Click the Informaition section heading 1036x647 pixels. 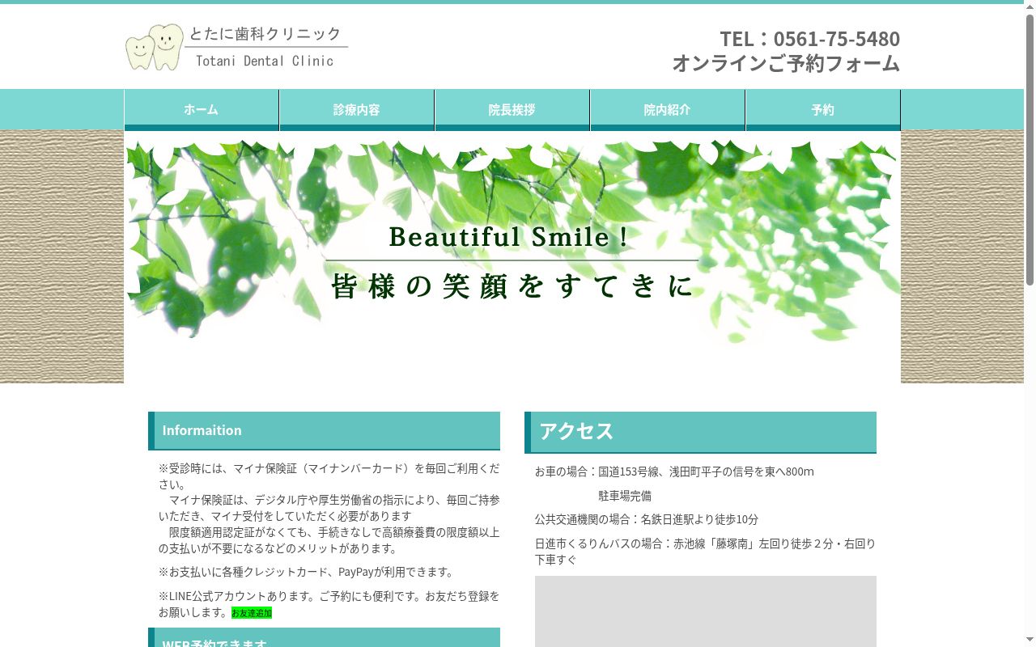click(324, 430)
